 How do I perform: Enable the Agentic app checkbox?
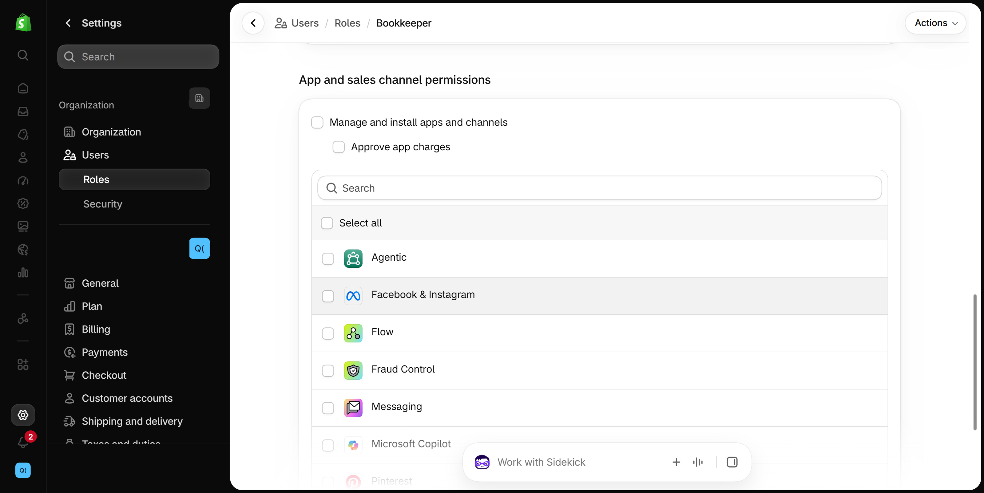tap(328, 258)
